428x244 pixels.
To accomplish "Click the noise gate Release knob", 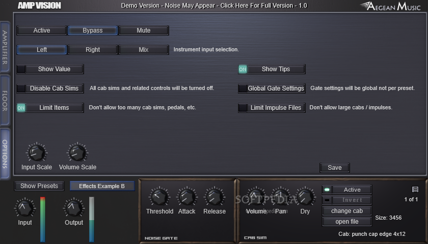I will tap(215, 197).
